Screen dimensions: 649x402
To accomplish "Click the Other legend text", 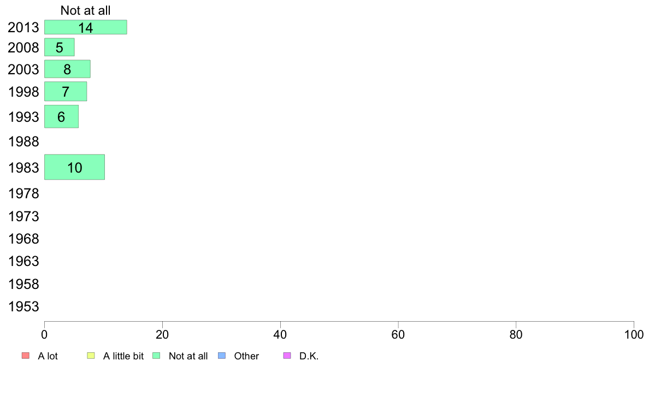I will [x=246, y=356].
